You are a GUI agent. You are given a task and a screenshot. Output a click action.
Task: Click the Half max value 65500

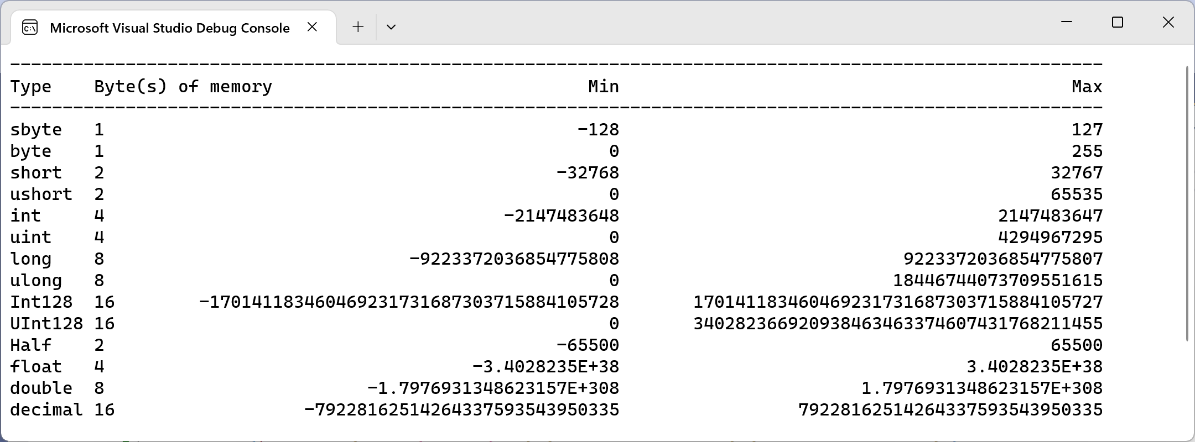coord(1077,345)
